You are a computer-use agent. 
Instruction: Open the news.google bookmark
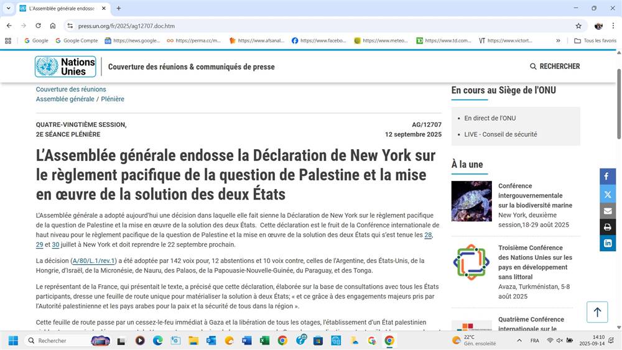click(x=132, y=40)
